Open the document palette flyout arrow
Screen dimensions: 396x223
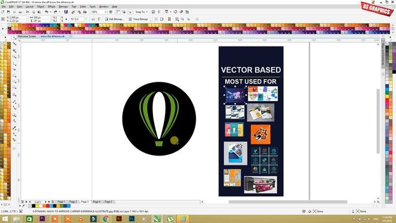(20, 206)
